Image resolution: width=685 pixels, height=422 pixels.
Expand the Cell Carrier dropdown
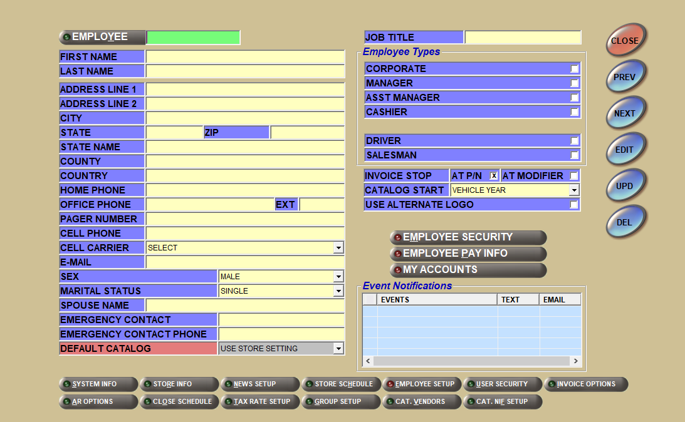(x=338, y=248)
